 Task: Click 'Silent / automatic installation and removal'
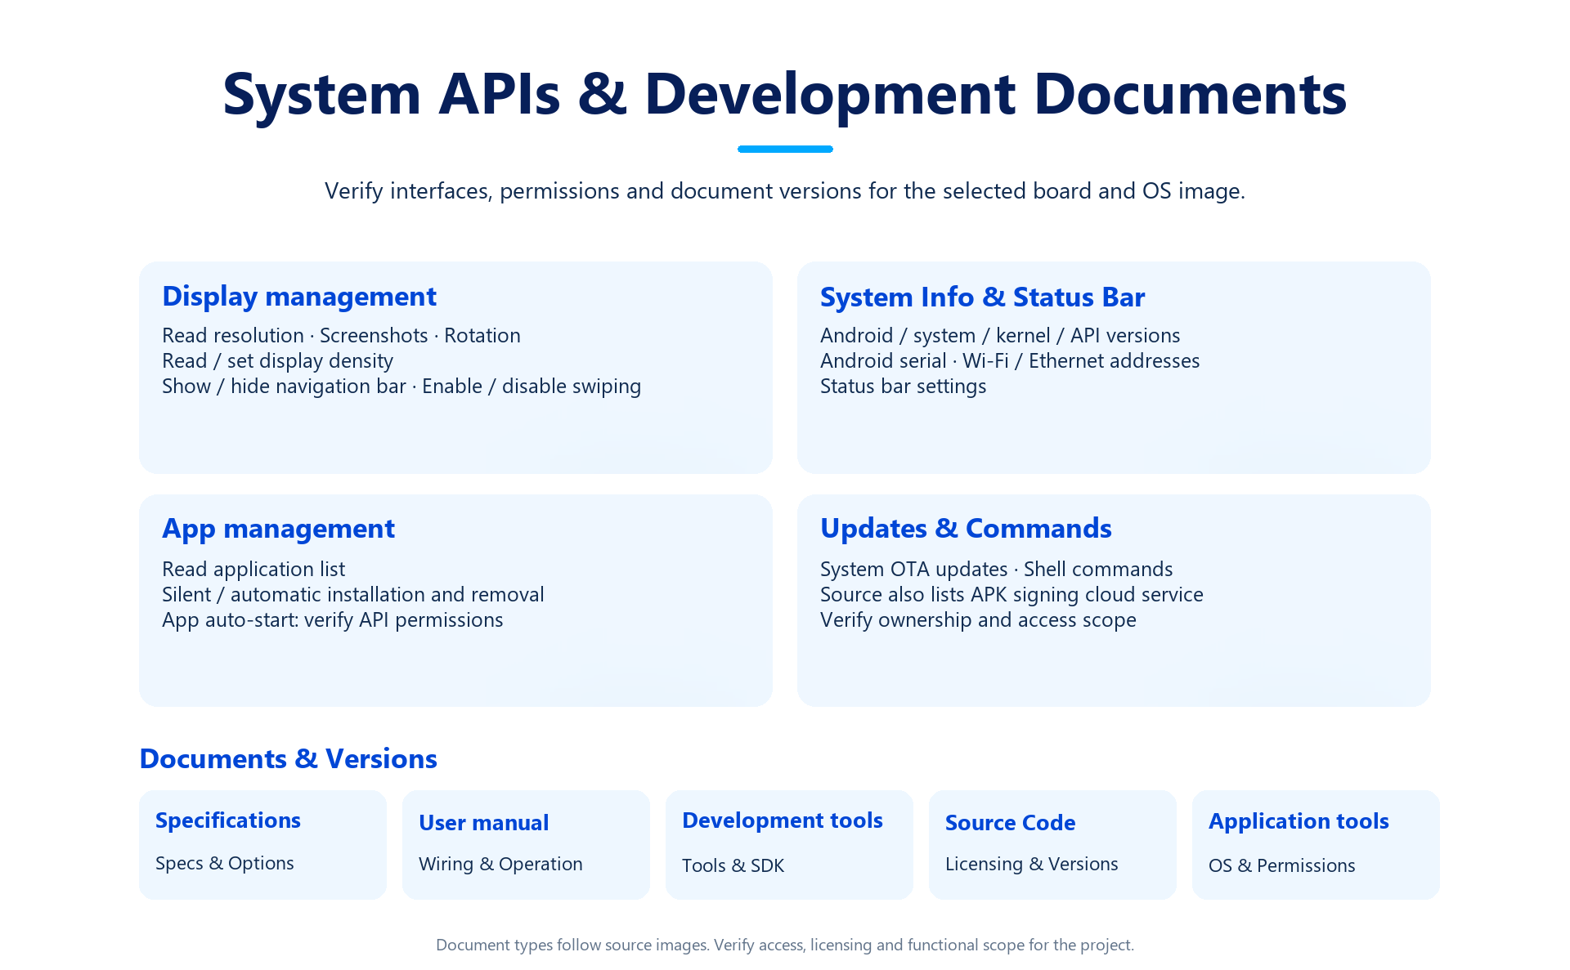click(352, 595)
